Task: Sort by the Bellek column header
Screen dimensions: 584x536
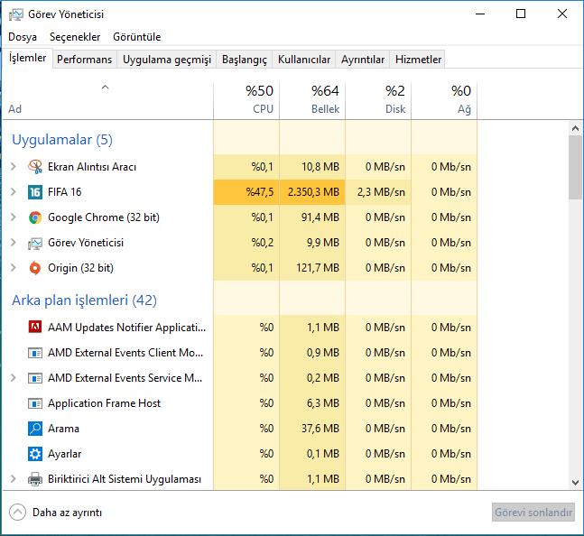Action: tap(312, 100)
